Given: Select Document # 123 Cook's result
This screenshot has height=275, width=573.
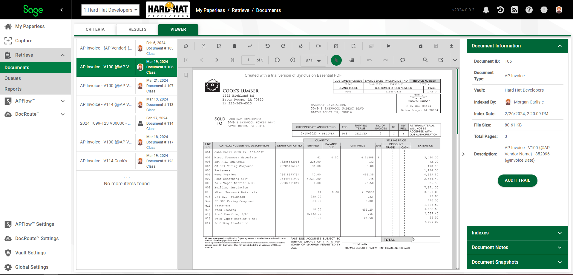Looking at the screenshot, I should click(x=127, y=161).
